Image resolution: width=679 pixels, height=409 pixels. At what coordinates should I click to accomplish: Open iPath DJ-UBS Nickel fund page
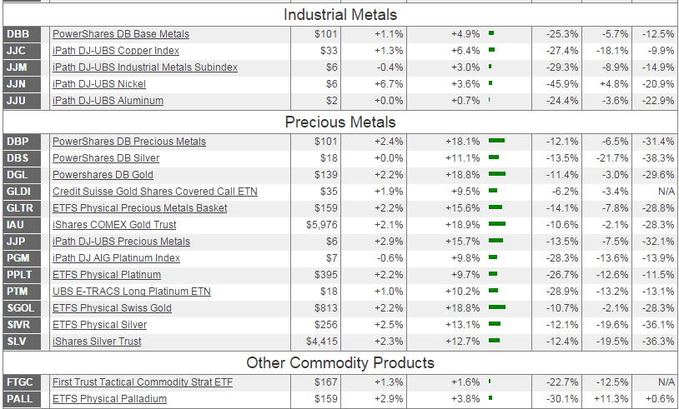click(99, 84)
